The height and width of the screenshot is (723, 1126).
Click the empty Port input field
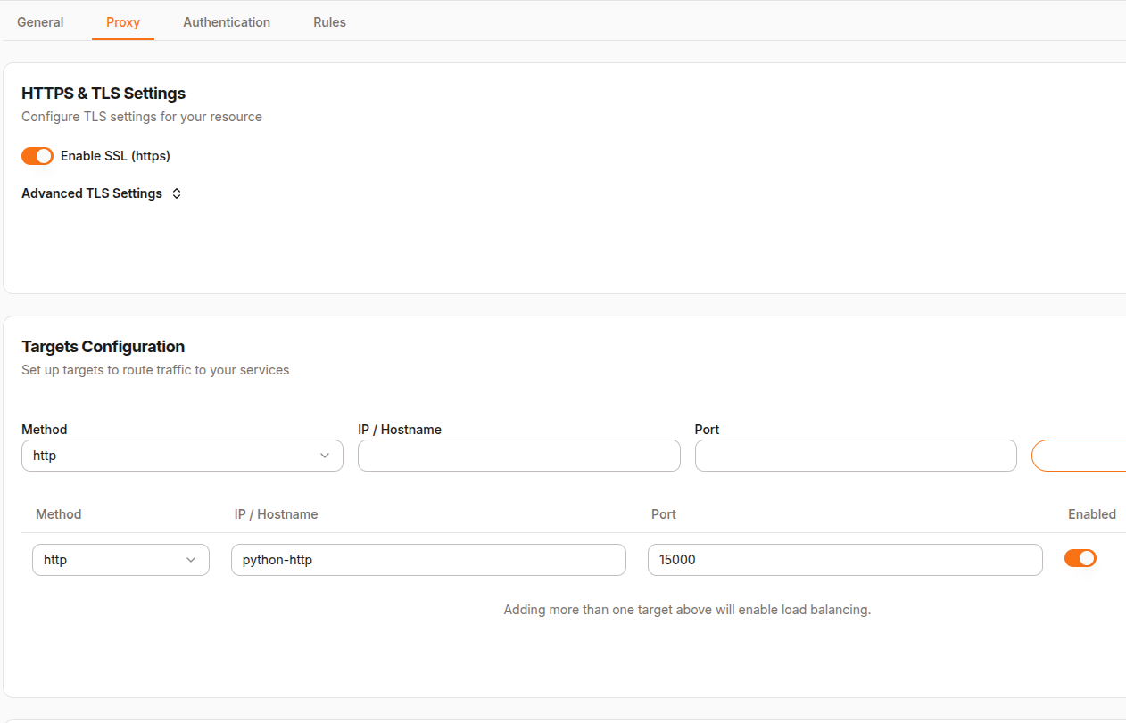(856, 456)
